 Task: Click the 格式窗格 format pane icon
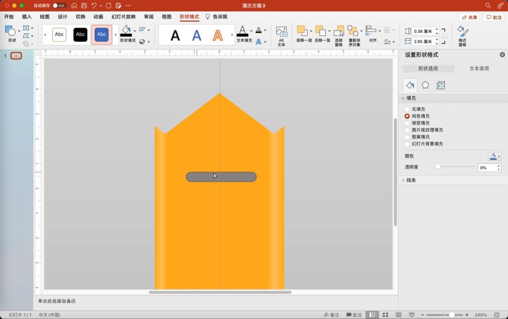(462, 36)
